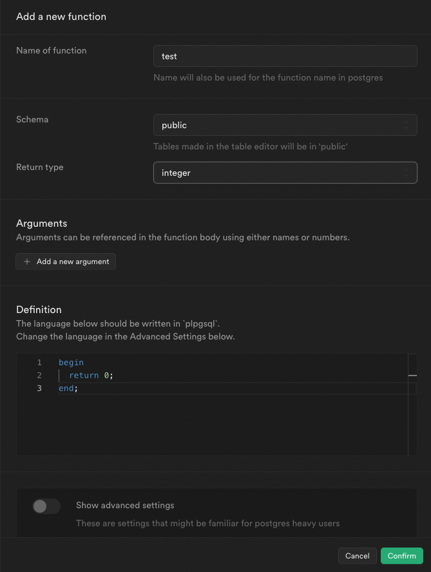
Task: Confirm creating the test function
Action: coord(401,555)
